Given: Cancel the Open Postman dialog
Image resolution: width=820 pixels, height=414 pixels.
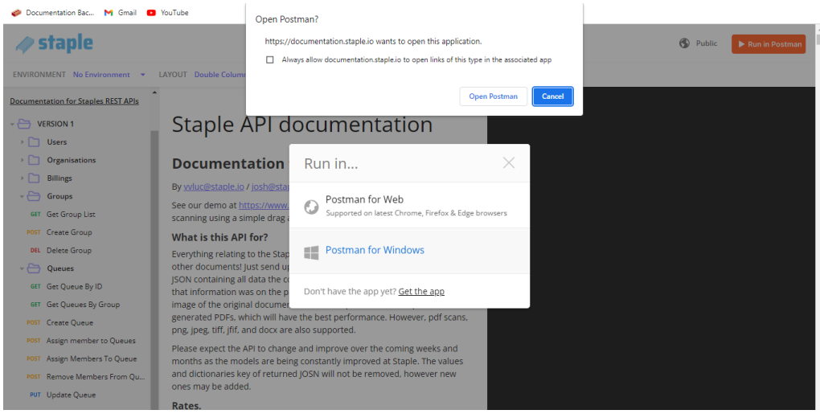Looking at the screenshot, I should [553, 96].
